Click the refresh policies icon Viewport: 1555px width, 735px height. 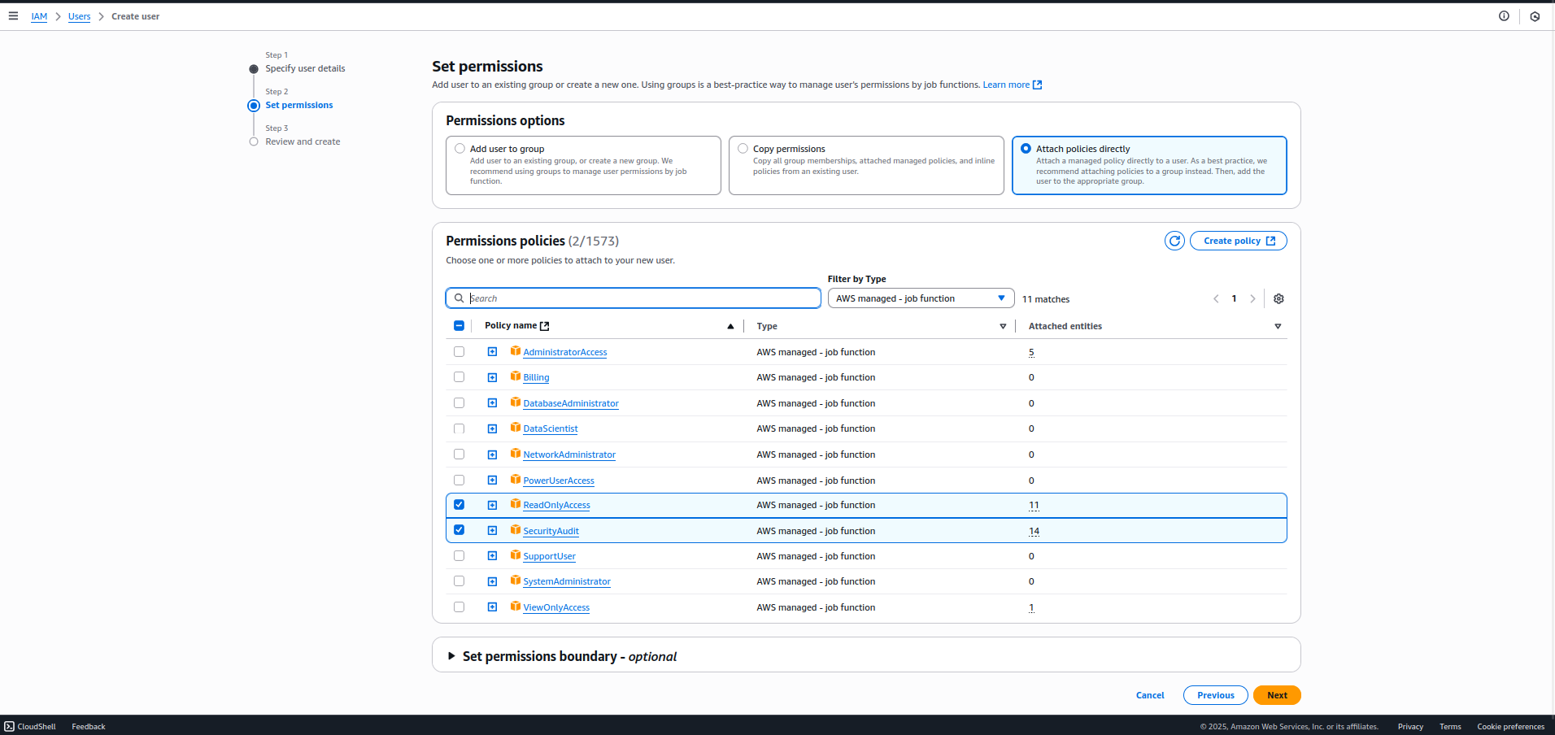pyautogui.click(x=1174, y=241)
